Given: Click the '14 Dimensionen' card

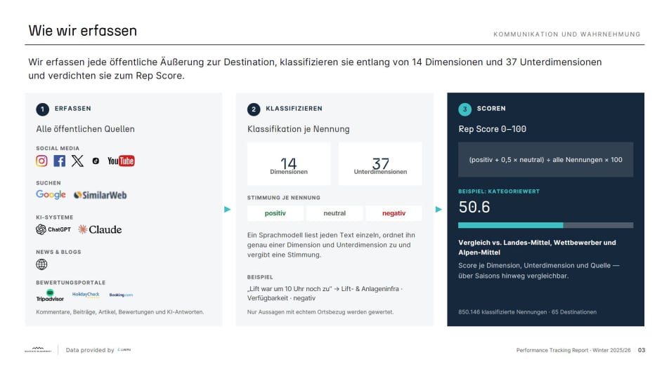Looking at the screenshot, I should click(289, 163).
